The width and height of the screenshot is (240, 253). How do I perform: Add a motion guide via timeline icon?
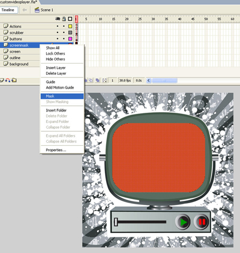(8, 80)
